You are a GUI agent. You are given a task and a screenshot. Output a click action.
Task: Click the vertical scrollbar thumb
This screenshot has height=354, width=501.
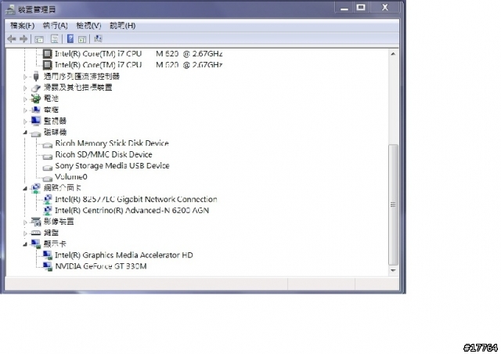pyautogui.click(x=393, y=204)
